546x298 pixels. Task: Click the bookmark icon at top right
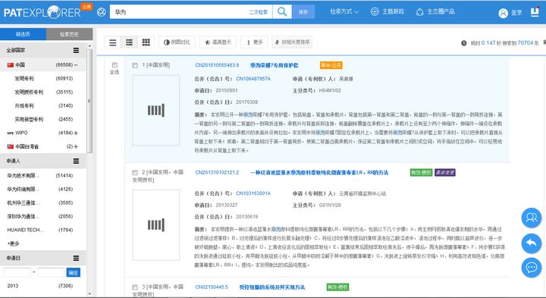535,12
